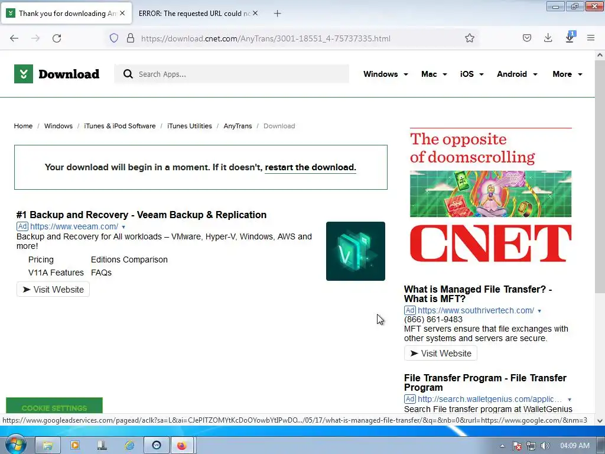
Task: Open the Windows Start orb
Action: coord(15,445)
